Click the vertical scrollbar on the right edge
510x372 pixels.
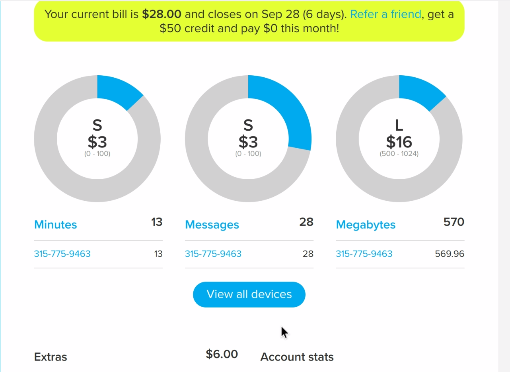click(504, 186)
